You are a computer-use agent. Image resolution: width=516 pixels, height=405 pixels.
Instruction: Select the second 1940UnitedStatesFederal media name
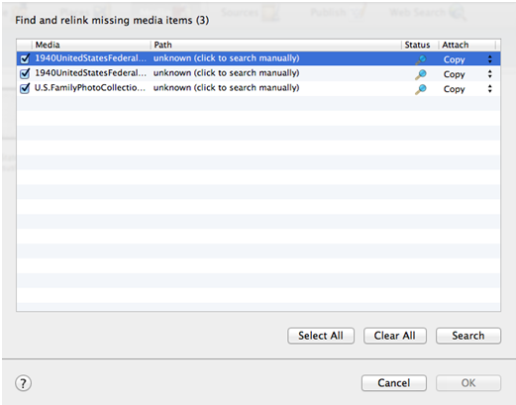click(90, 73)
